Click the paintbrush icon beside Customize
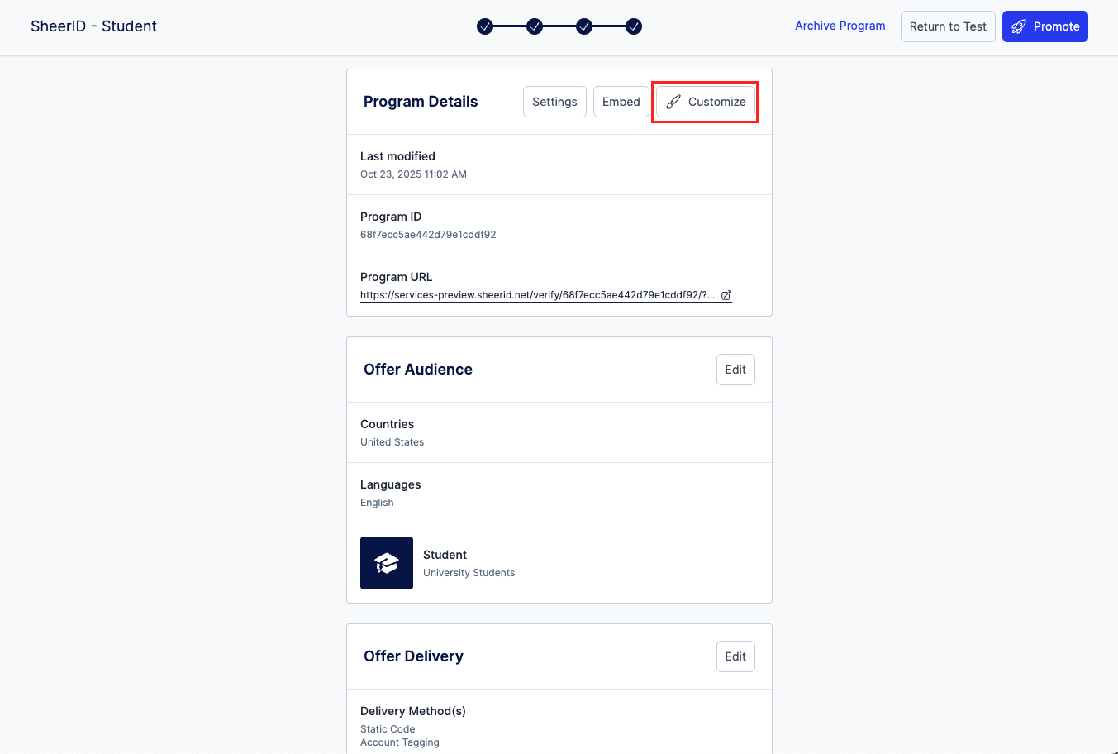Image resolution: width=1118 pixels, height=754 pixels. point(673,102)
